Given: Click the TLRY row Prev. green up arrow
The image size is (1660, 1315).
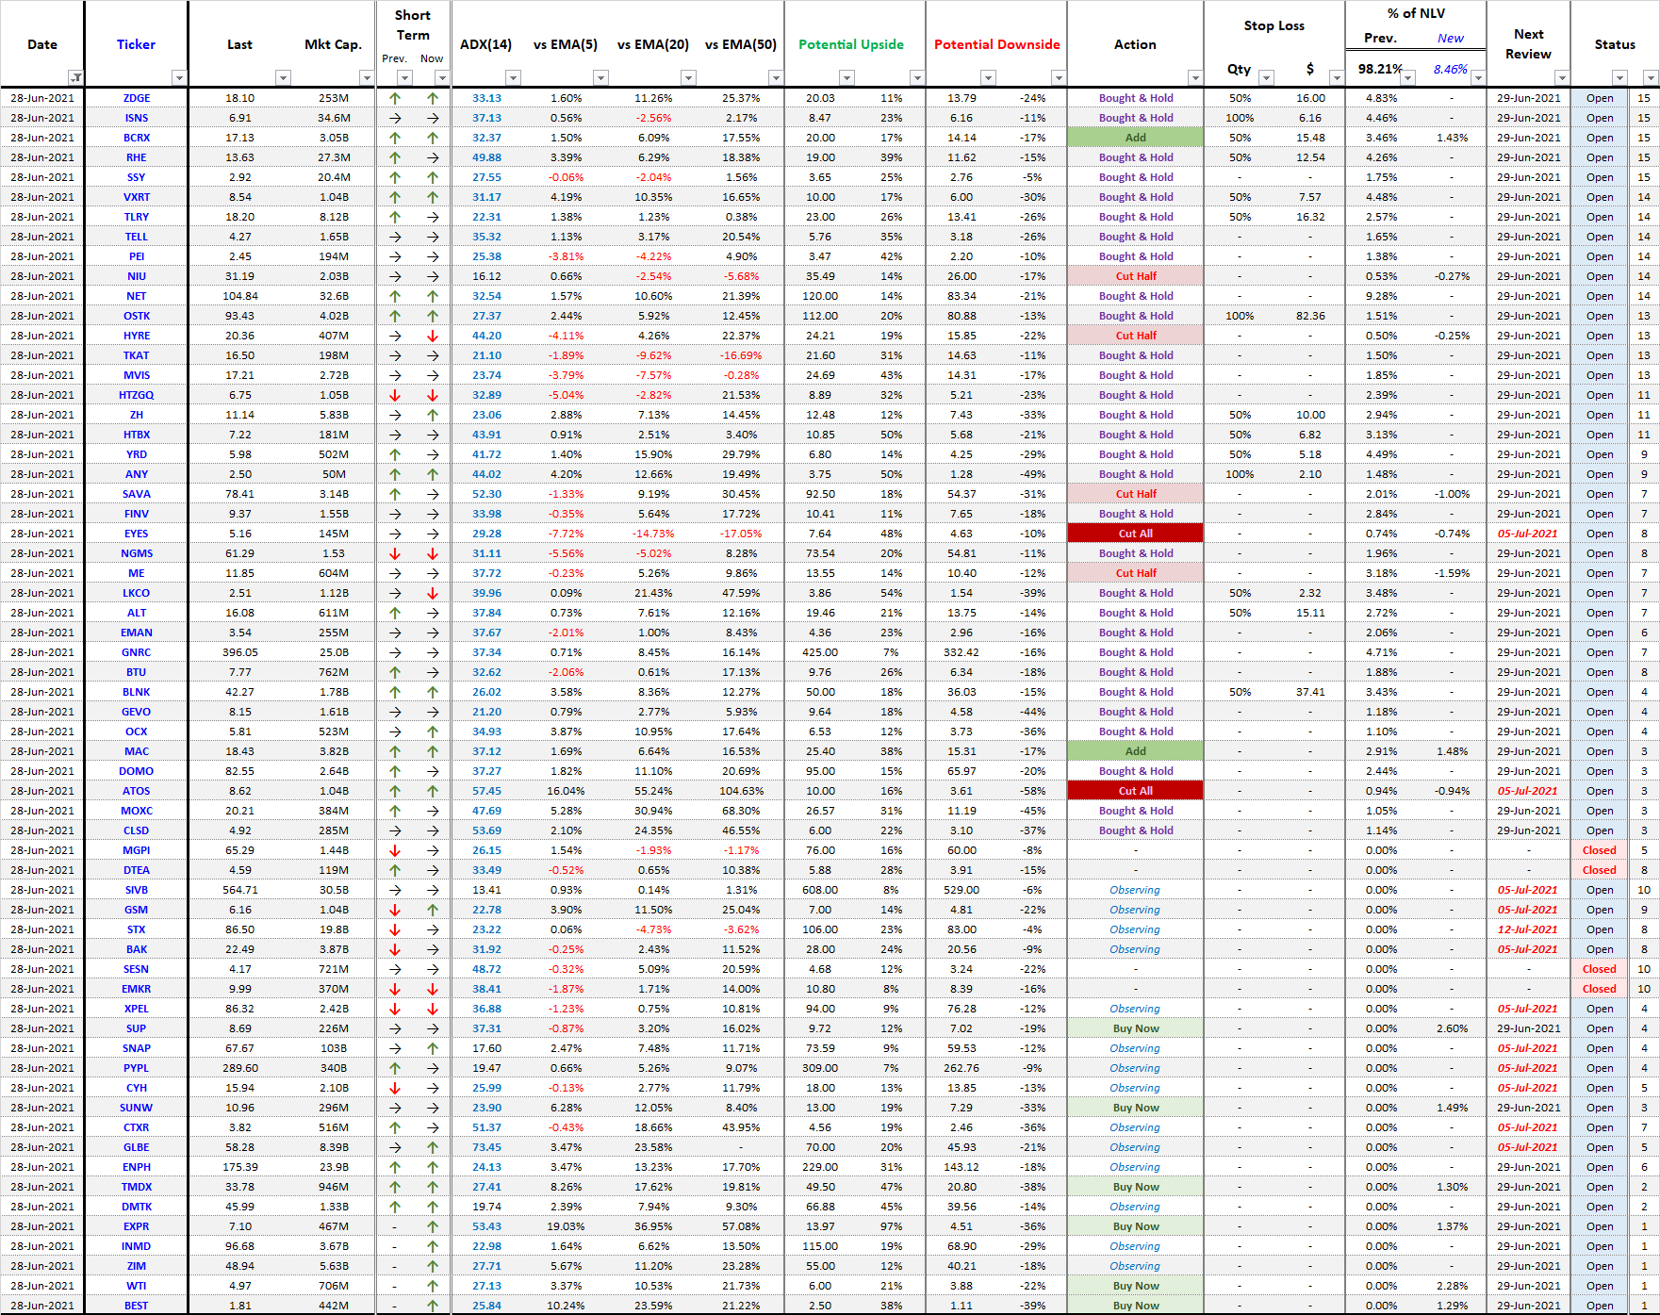Looking at the screenshot, I should tap(395, 217).
